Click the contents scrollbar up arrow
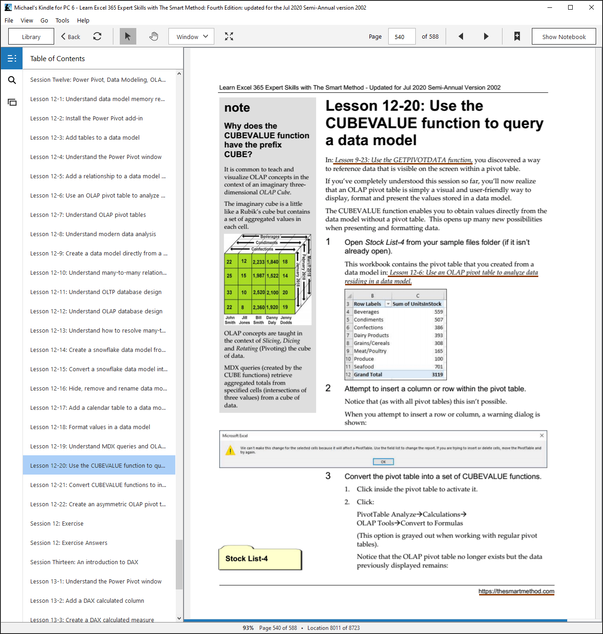This screenshot has width=603, height=634. [179, 74]
